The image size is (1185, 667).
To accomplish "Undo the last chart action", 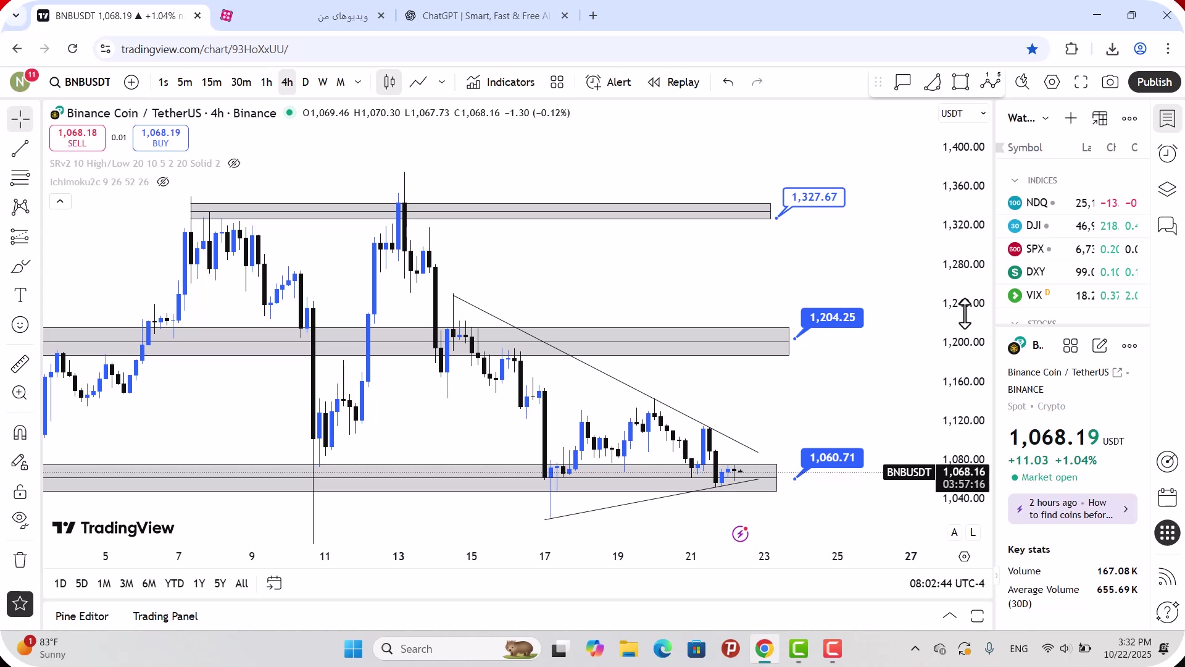I will tap(728, 82).
